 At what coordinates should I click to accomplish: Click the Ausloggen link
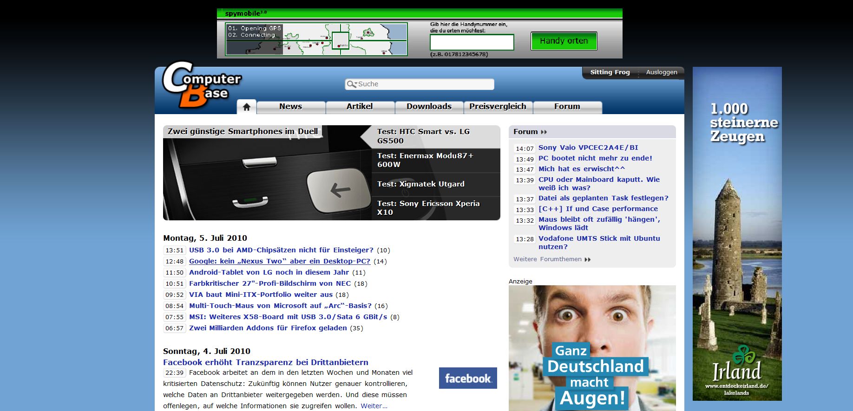(x=662, y=72)
